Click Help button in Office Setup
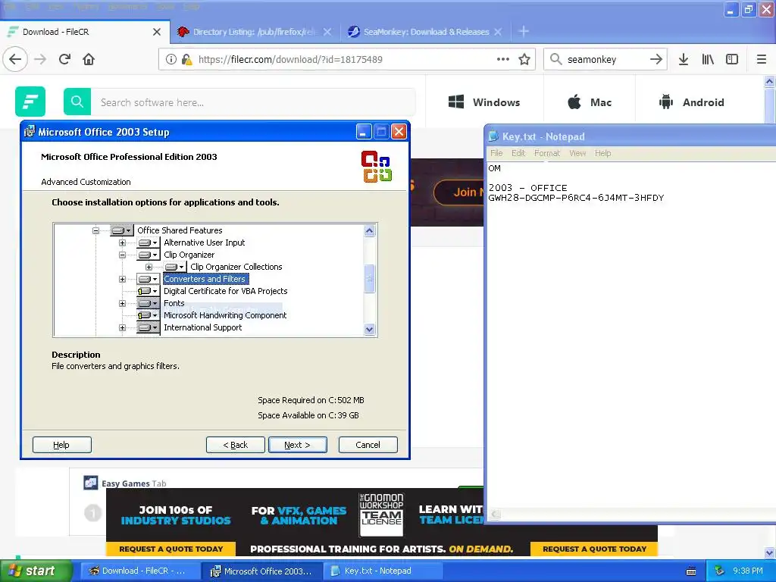 [62, 445]
